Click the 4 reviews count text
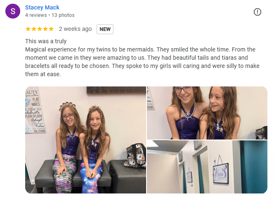Viewport: 274px width, 198px height. click(x=36, y=15)
